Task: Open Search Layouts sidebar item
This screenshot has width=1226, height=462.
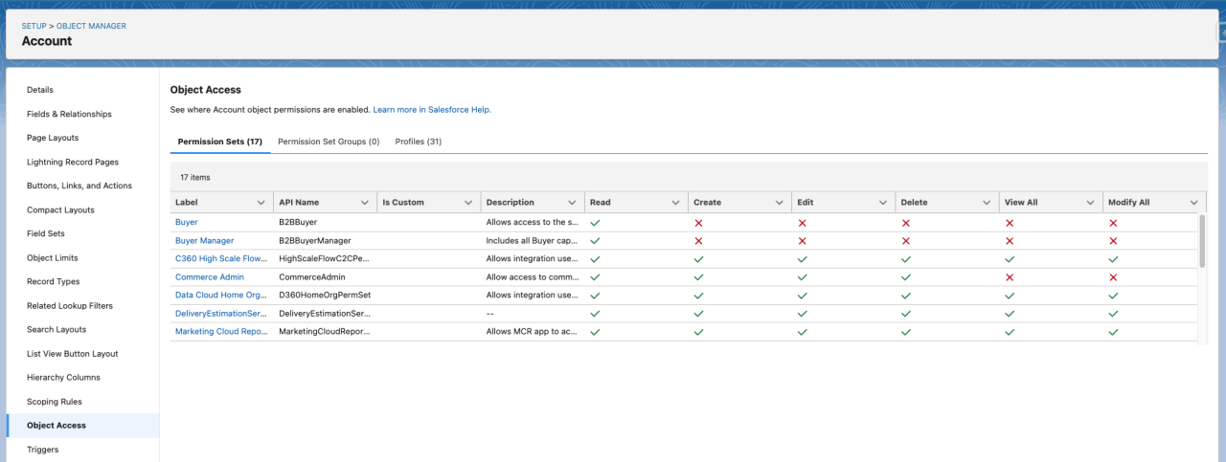Action: click(57, 329)
